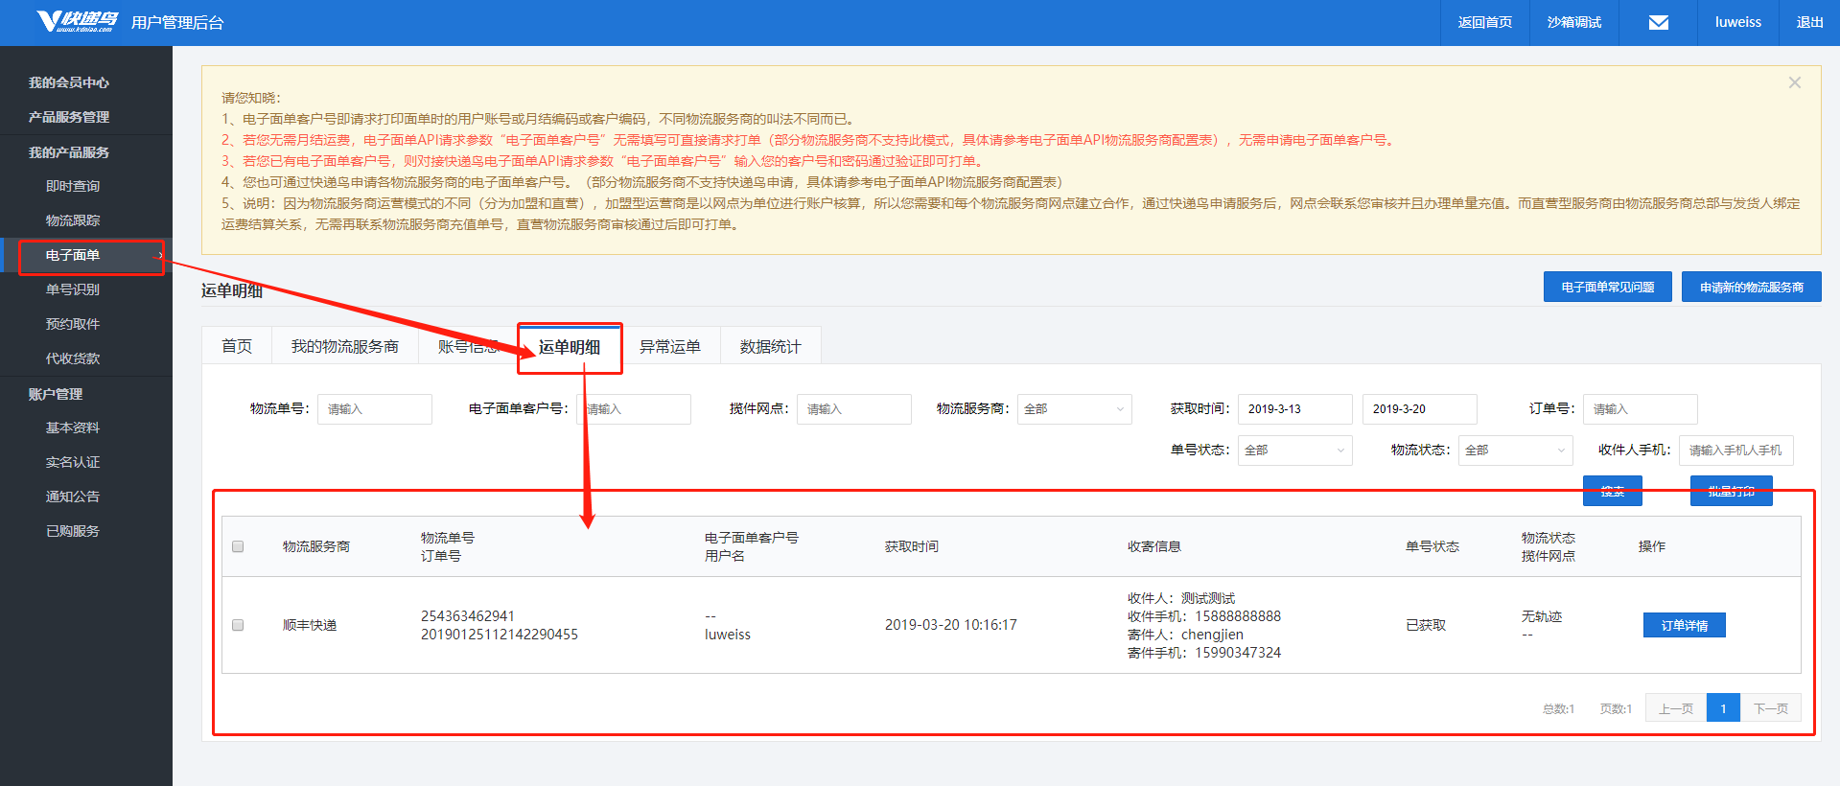Open the 物流服务商 dropdown filter
This screenshot has height=786, width=1840.
(1074, 409)
